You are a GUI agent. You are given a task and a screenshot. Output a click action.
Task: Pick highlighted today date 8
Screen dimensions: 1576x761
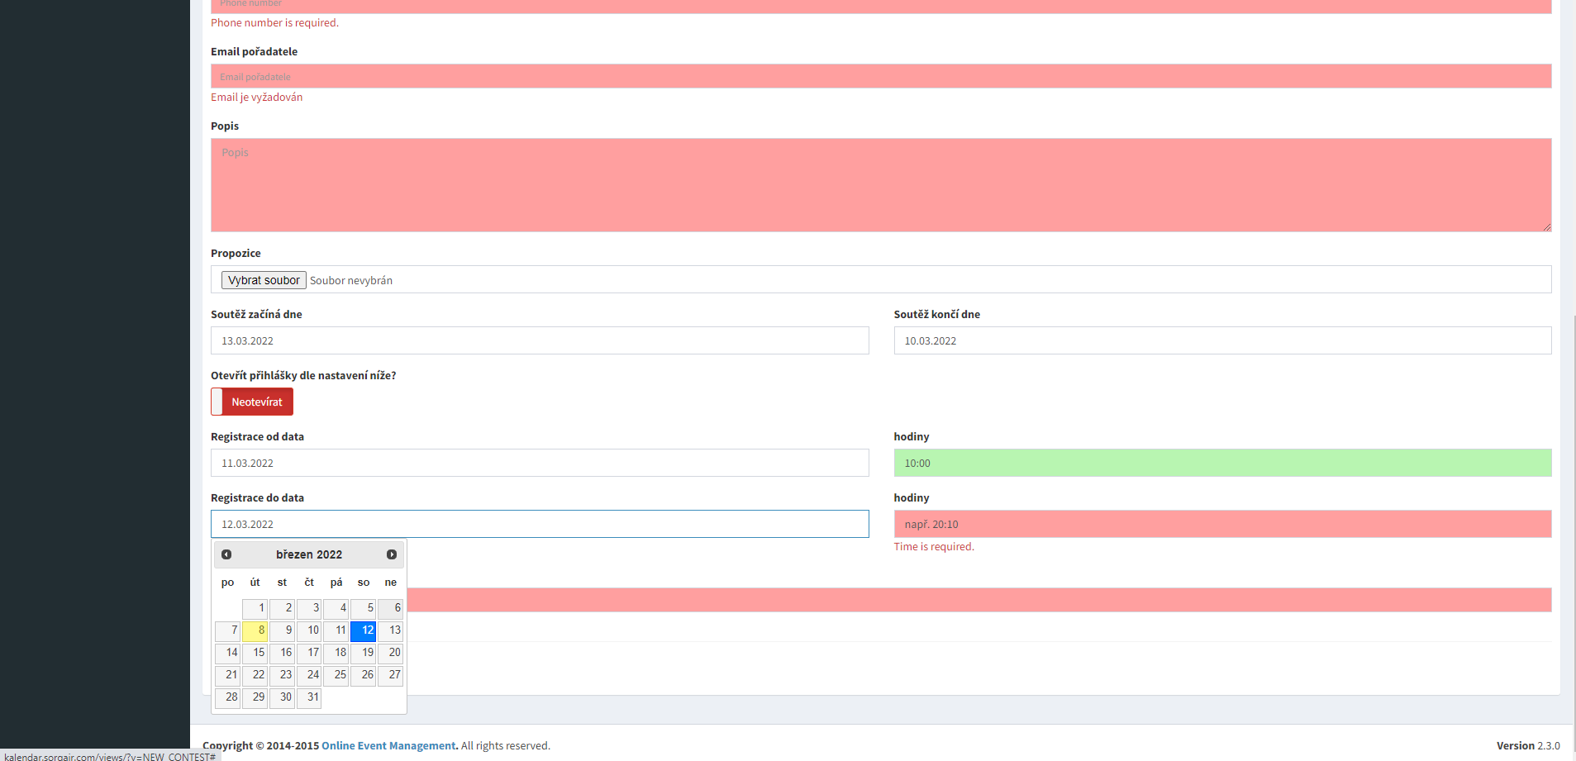click(255, 631)
